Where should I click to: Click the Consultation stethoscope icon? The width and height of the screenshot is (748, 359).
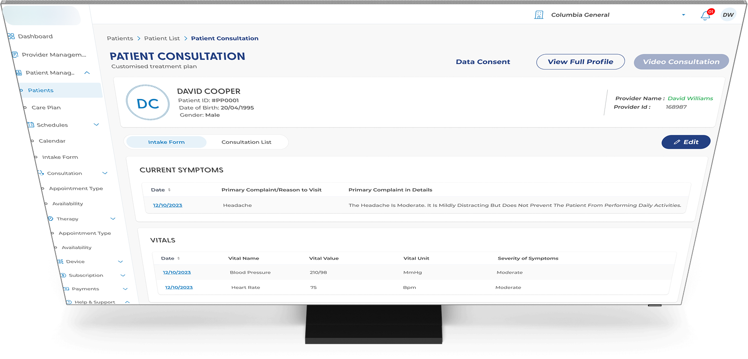coord(41,173)
